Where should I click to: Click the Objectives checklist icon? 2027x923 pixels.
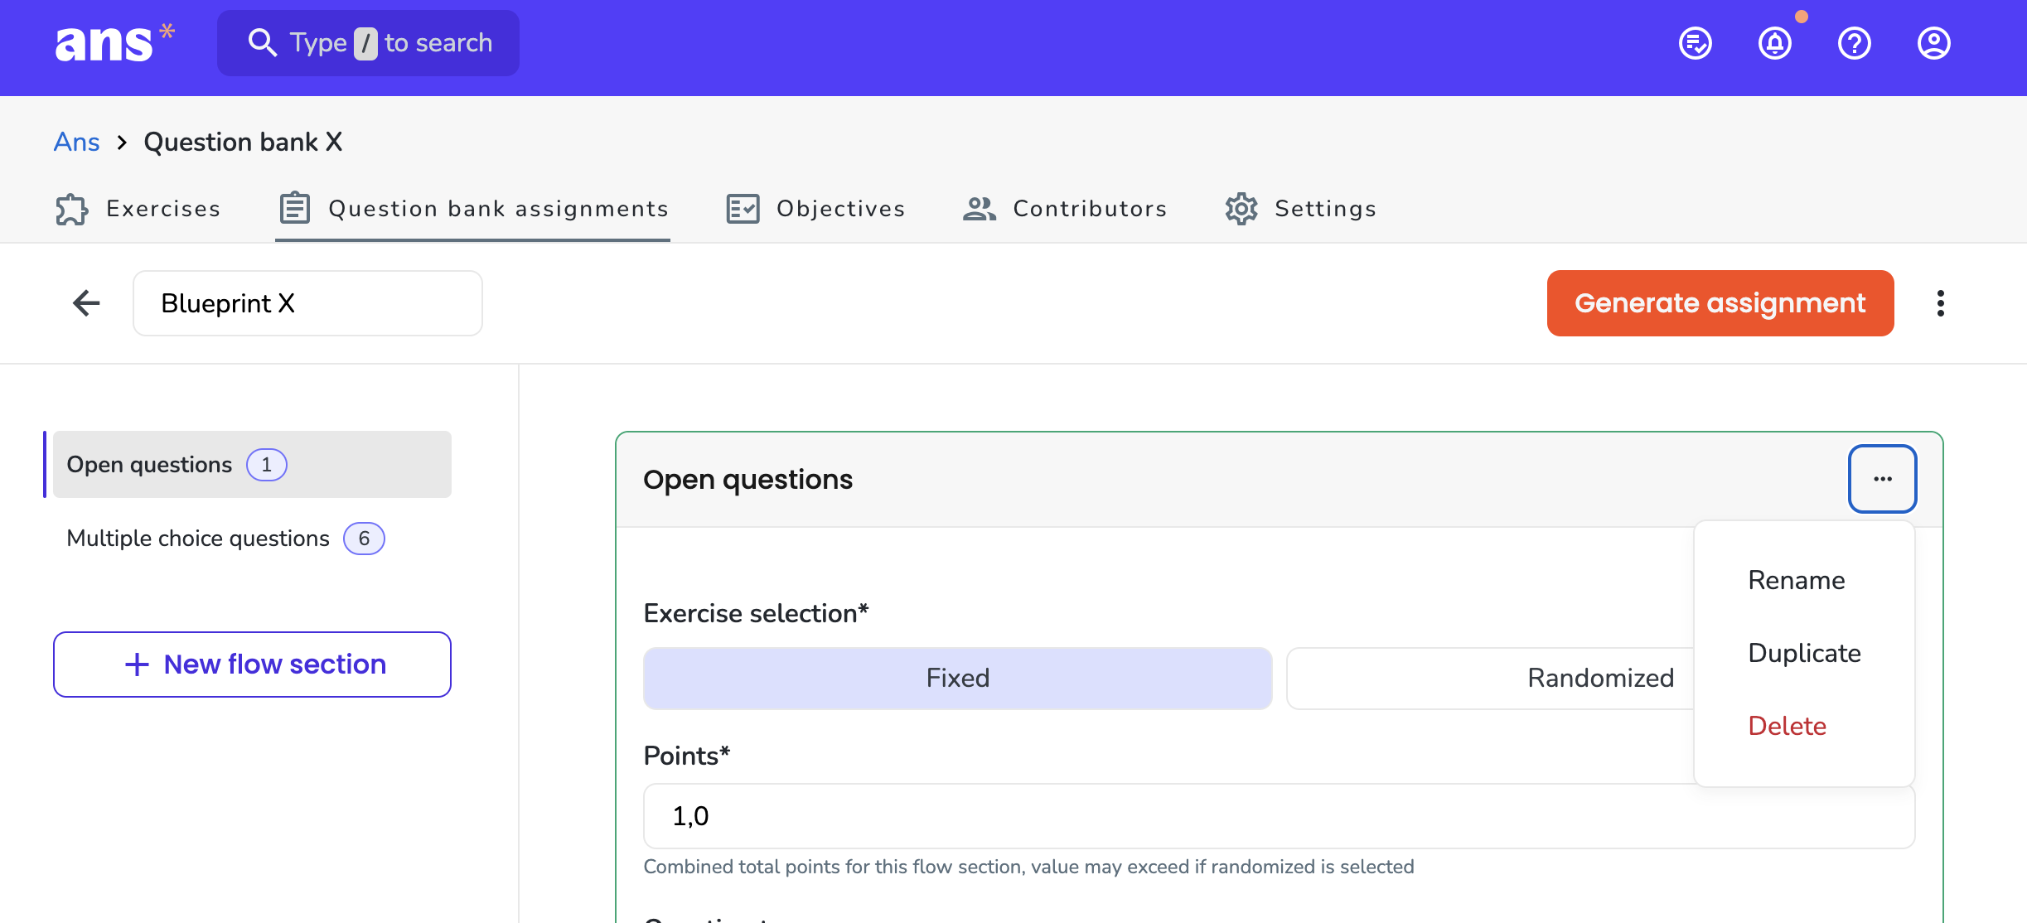743,209
